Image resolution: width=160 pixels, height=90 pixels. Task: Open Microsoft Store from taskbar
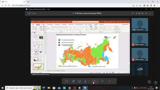point(54,88)
